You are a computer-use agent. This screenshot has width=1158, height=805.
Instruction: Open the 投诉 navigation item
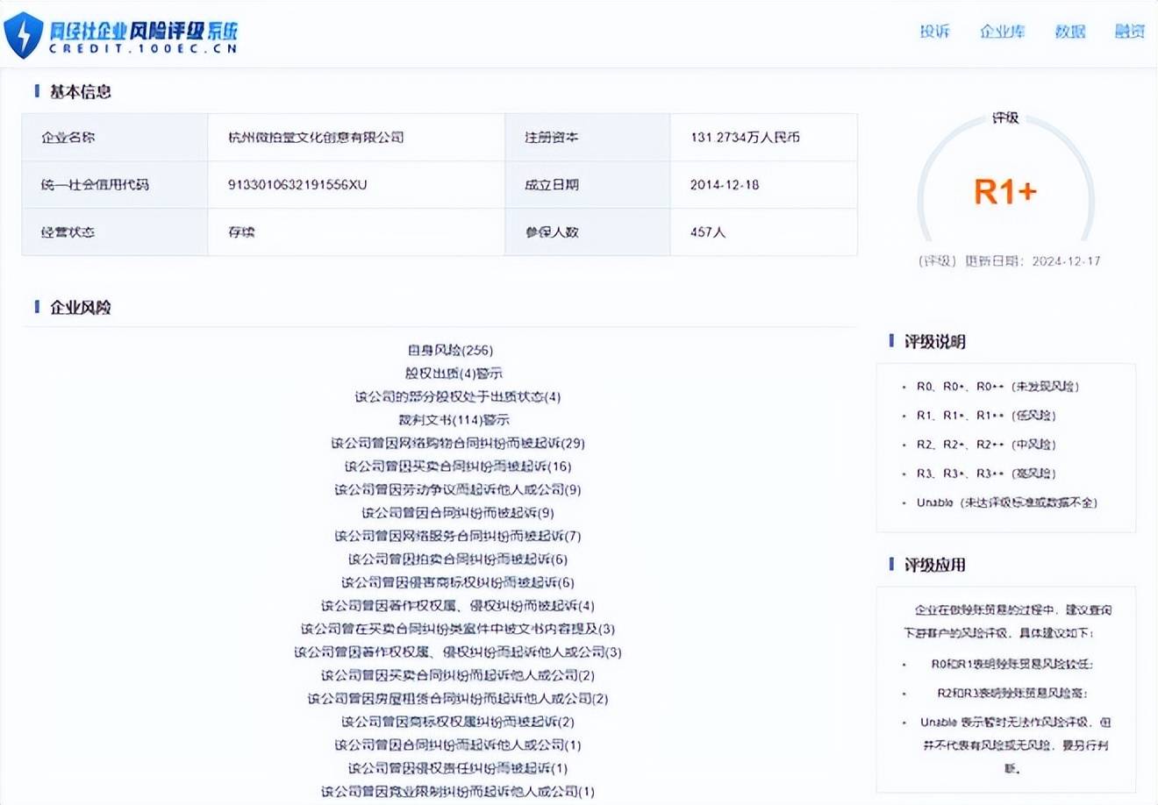(934, 32)
